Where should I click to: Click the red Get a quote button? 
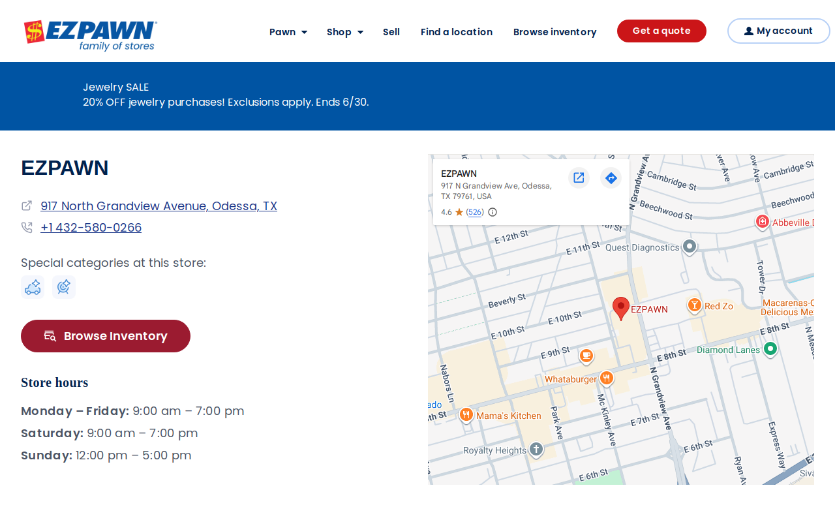tap(661, 31)
